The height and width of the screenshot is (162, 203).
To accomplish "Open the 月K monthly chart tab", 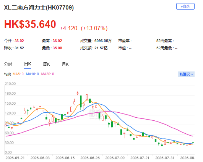I will point(65,64).
